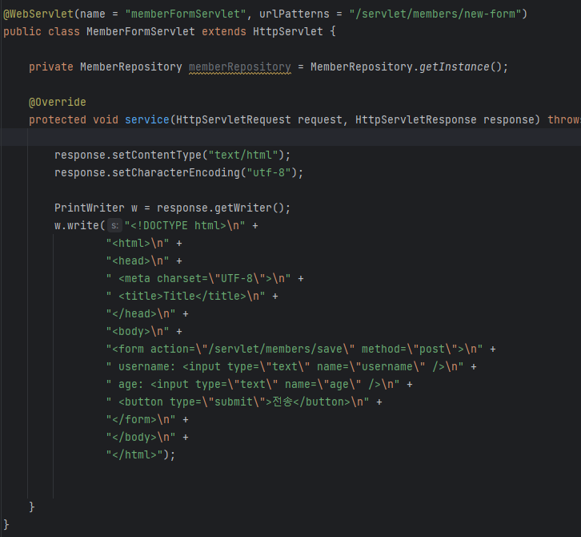Screen dimensions: 581x537
Task: Click the "<html>\n" opening tag string
Action: (138, 243)
